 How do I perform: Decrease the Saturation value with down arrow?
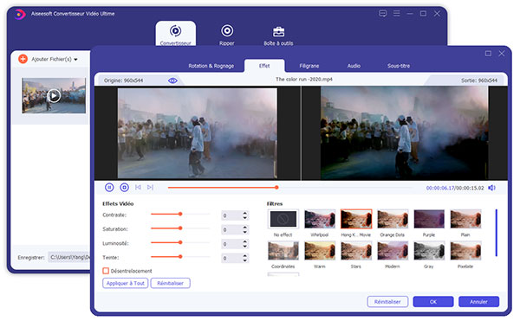[244, 232]
